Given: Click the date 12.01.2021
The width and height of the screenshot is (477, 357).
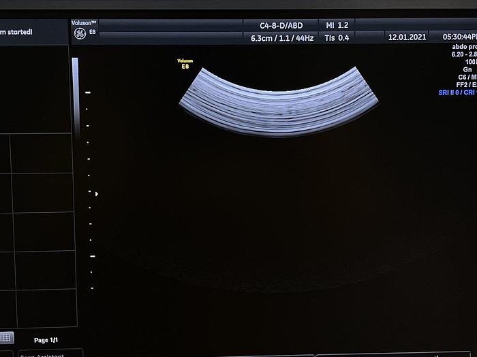Looking at the screenshot, I should (407, 37).
